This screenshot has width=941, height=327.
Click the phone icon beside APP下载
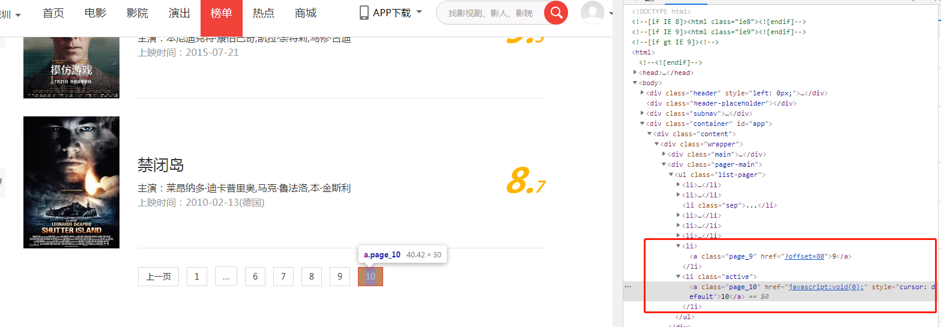tap(364, 13)
